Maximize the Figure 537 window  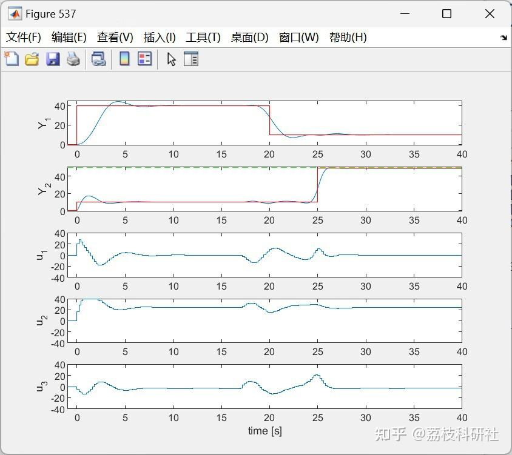pos(446,14)
